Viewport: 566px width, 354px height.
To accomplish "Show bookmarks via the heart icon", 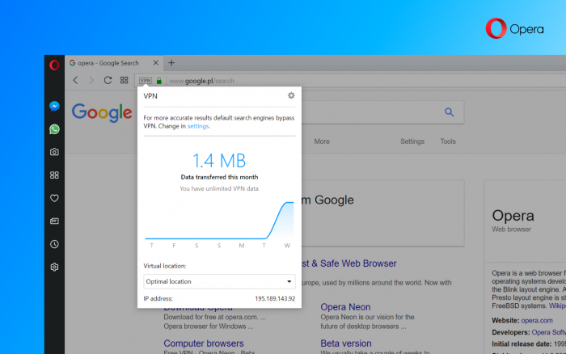I will 54,198.
